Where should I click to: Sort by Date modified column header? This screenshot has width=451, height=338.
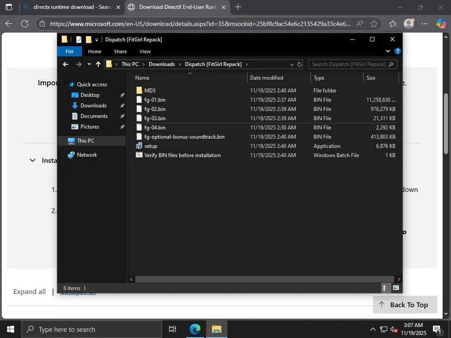(x=279, y=78)
